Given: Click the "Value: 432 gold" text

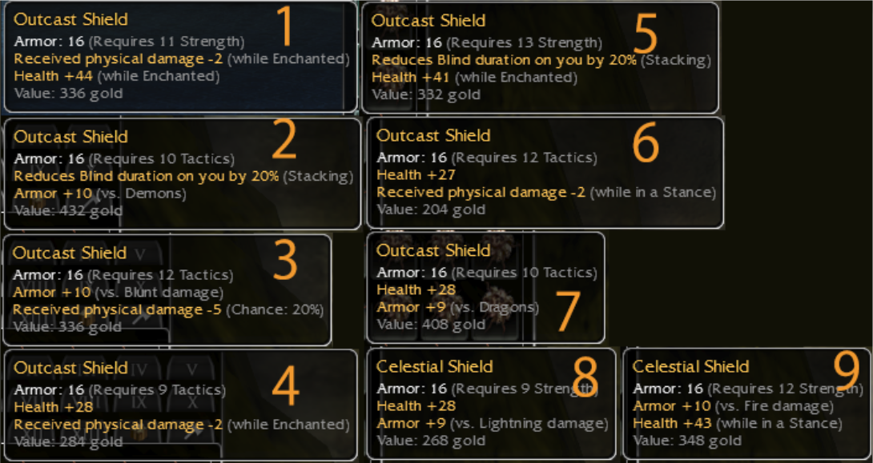Looking at the screenshot, I should (x=68, y=211).
